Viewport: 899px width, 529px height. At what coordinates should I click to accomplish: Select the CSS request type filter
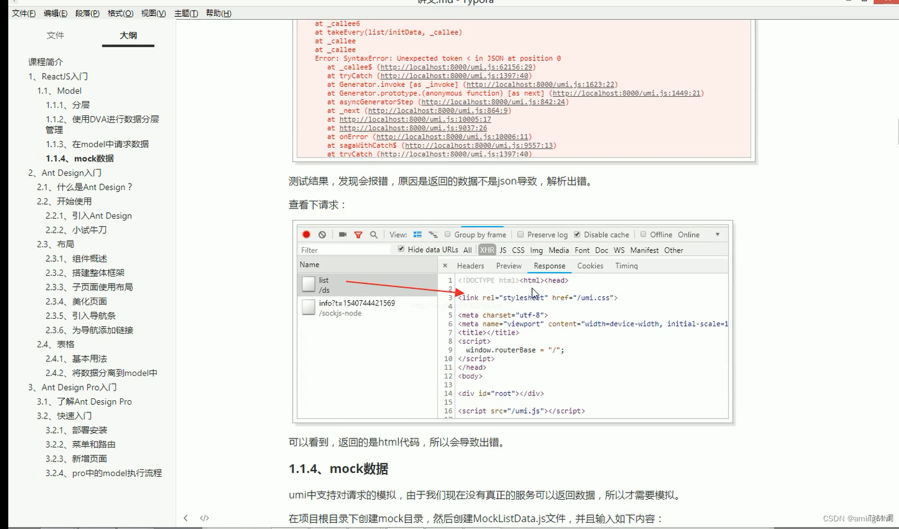coord(519,250)
